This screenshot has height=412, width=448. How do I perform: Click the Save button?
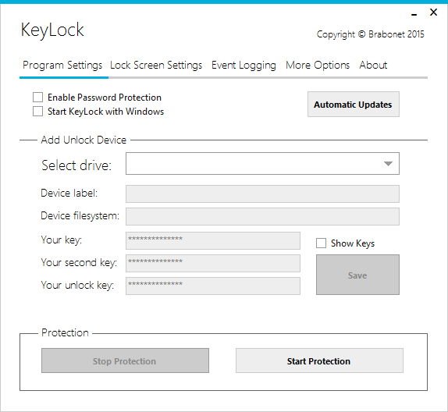357,275
